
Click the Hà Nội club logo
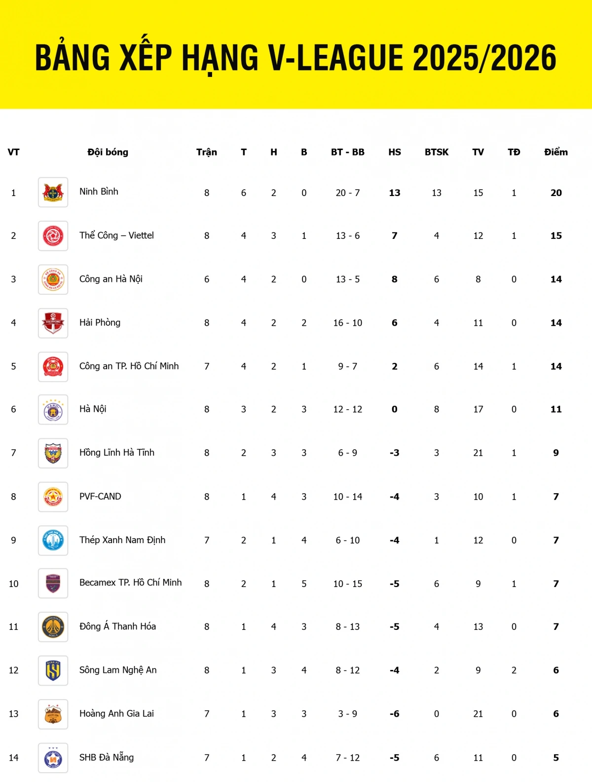click(x=53, y=410)
